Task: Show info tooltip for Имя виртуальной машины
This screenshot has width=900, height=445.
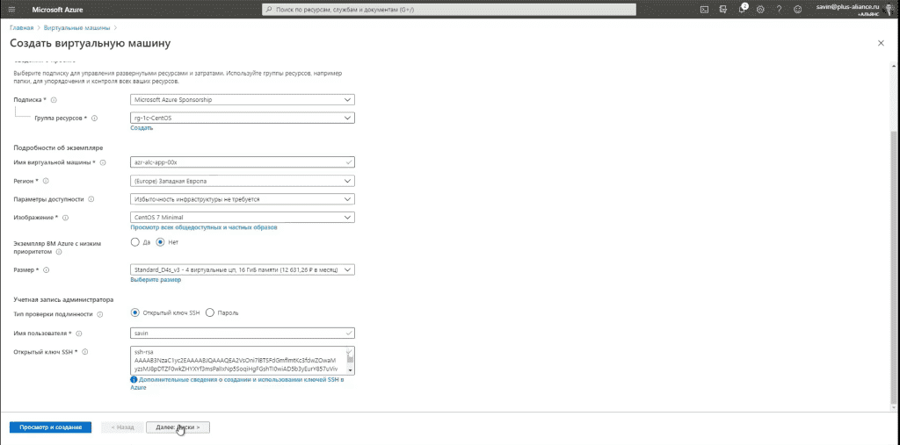Action: 103,162
